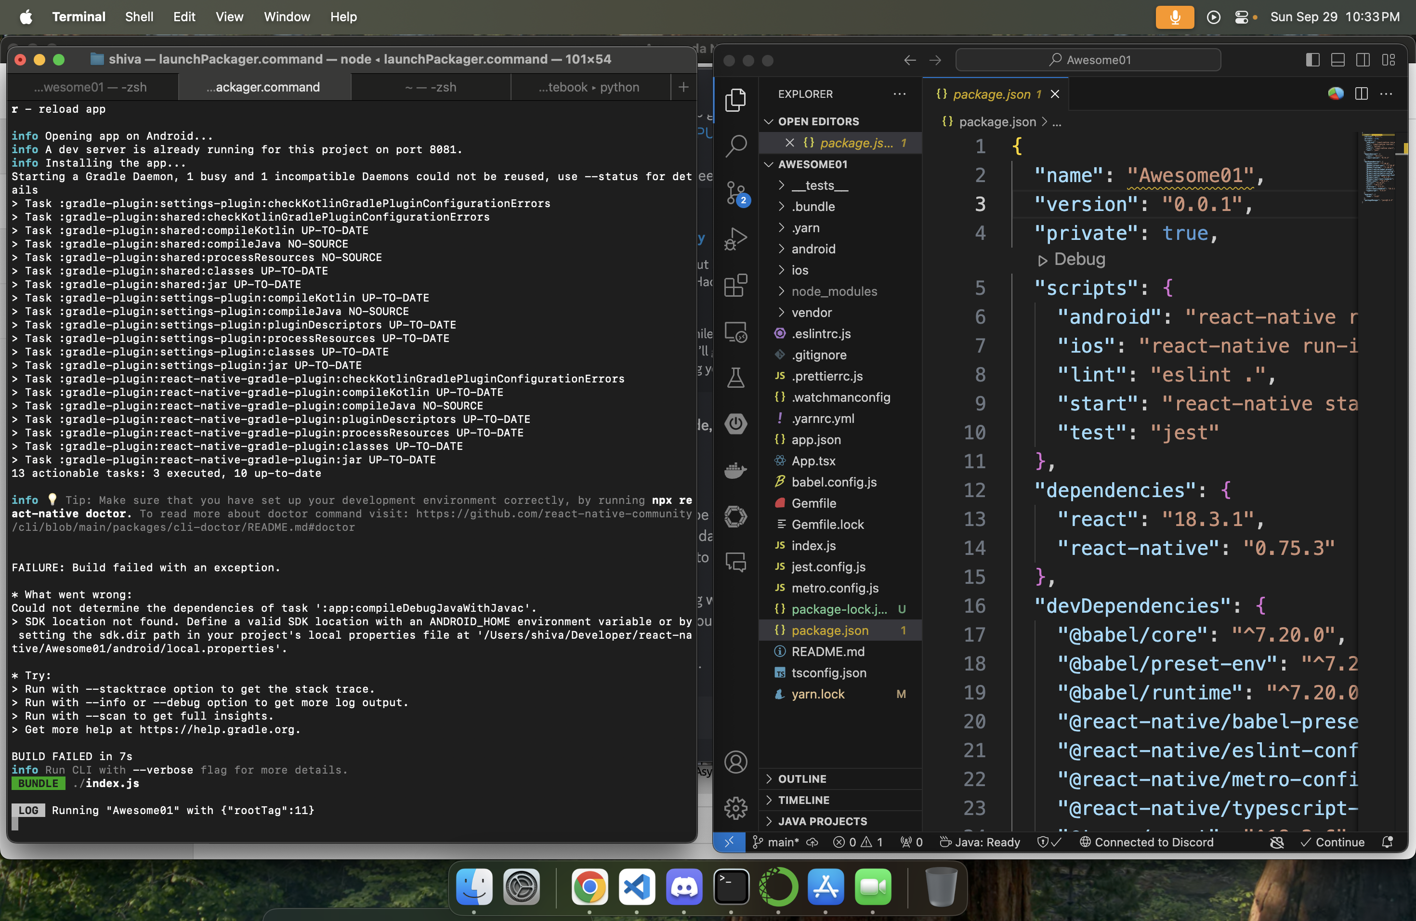Image resolution: width=1416 pixels, height=921 pixels.
Task: Toggle the primary side bar
Action: coord(1312,60)
